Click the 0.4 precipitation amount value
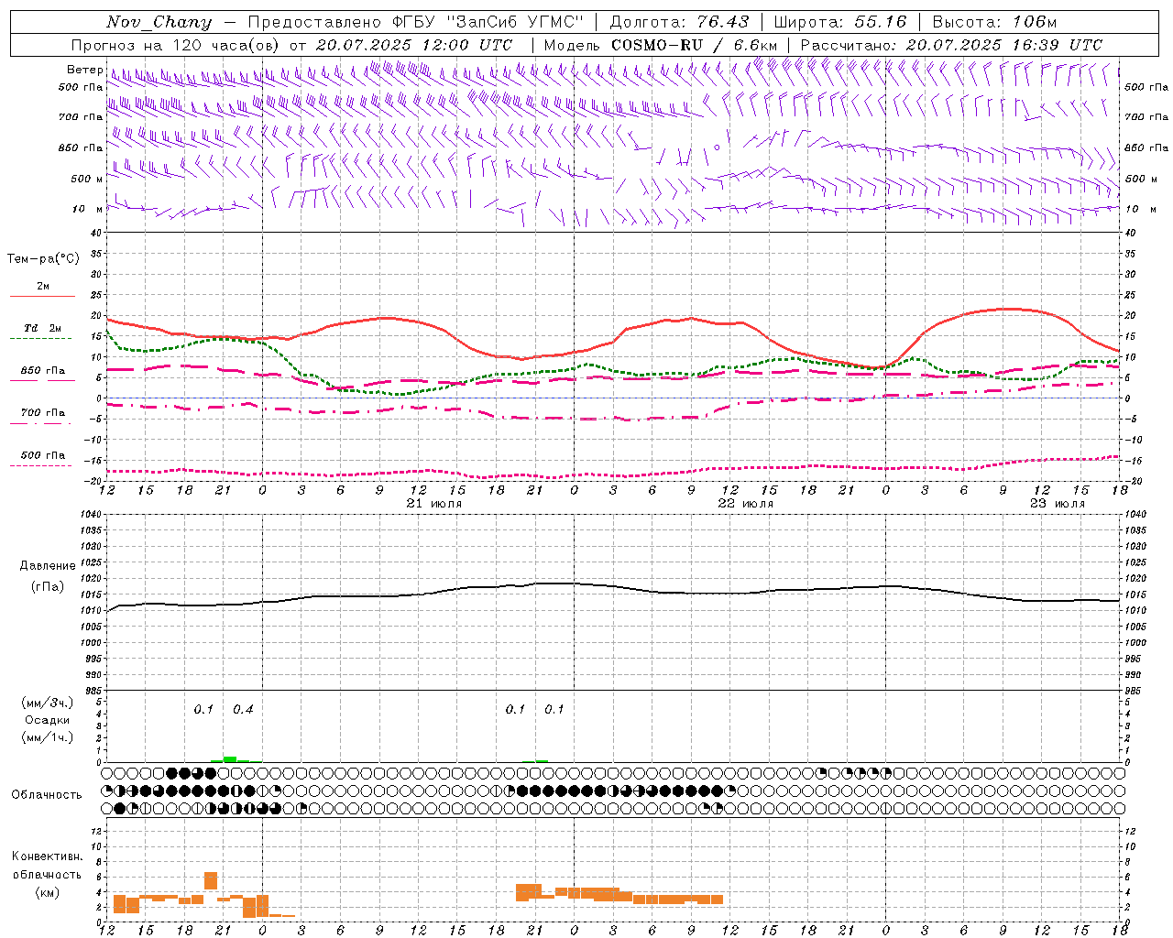1173x938 pixels. tap(243, 709)
